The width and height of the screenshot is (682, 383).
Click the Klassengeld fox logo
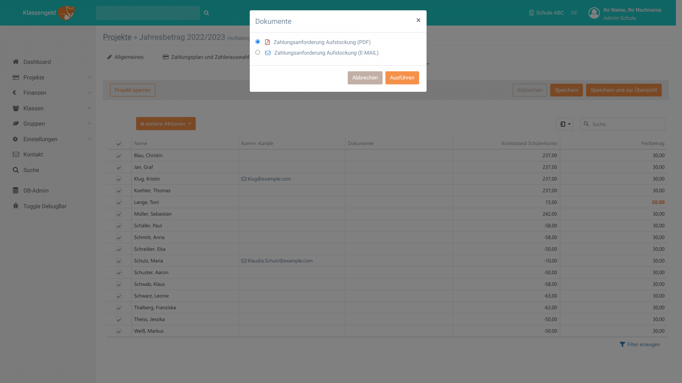click(67, 13)
